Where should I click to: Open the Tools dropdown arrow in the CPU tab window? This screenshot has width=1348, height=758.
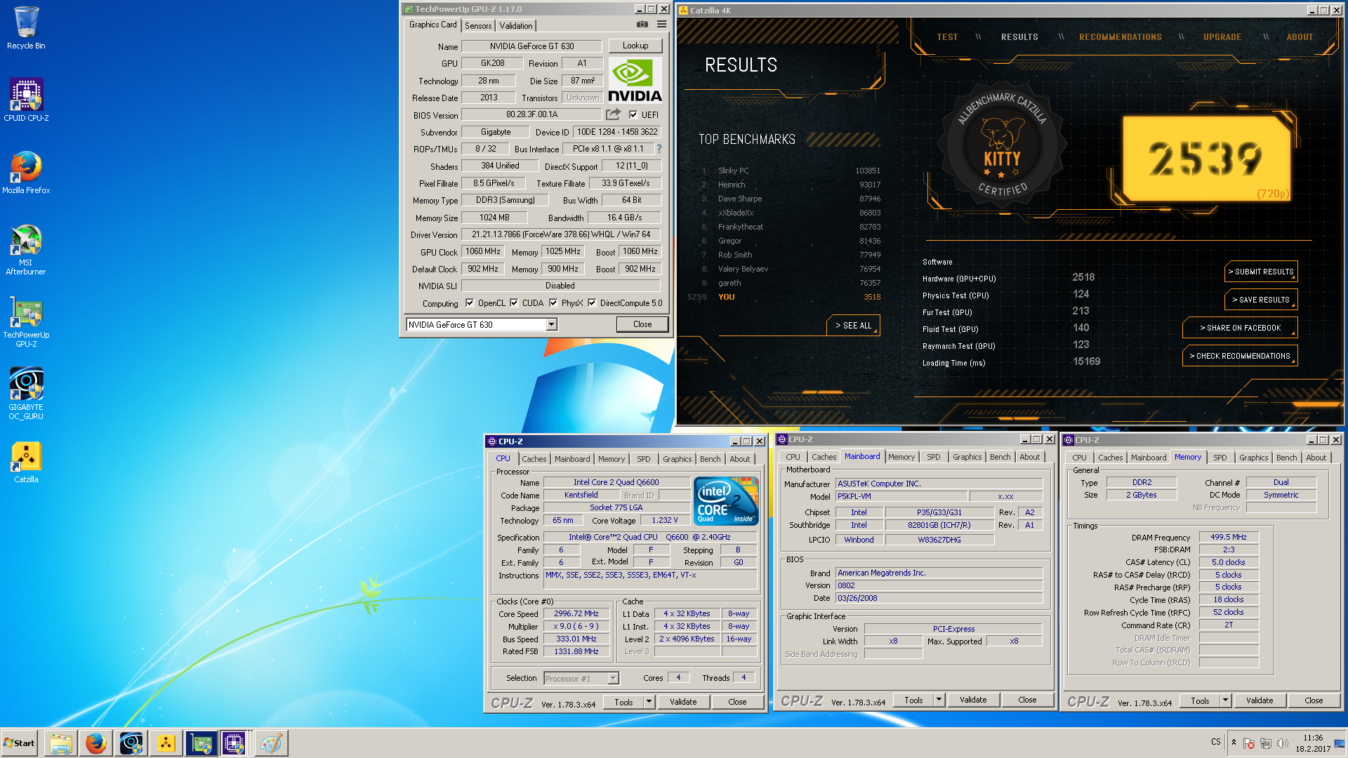(649, 702)
